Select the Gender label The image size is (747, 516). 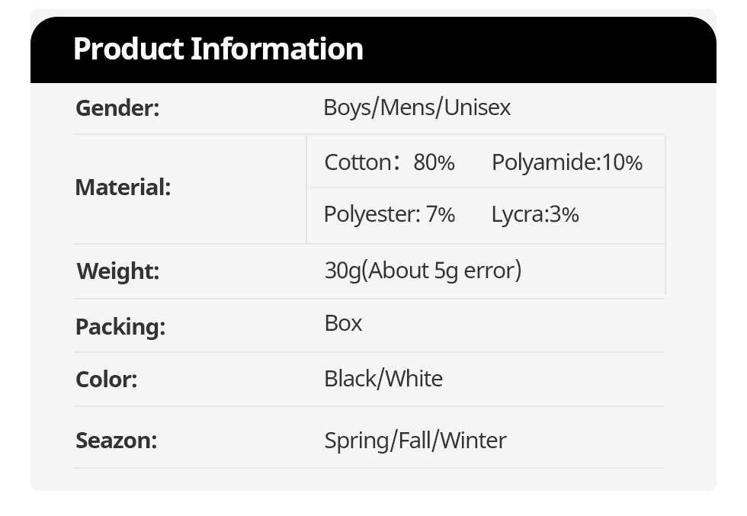[117, 107]
